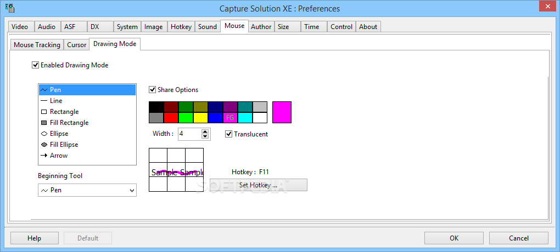Pick the bright red swatch
Image resolution: width=560 pixels, height=252 pixels.
(171, 118)
